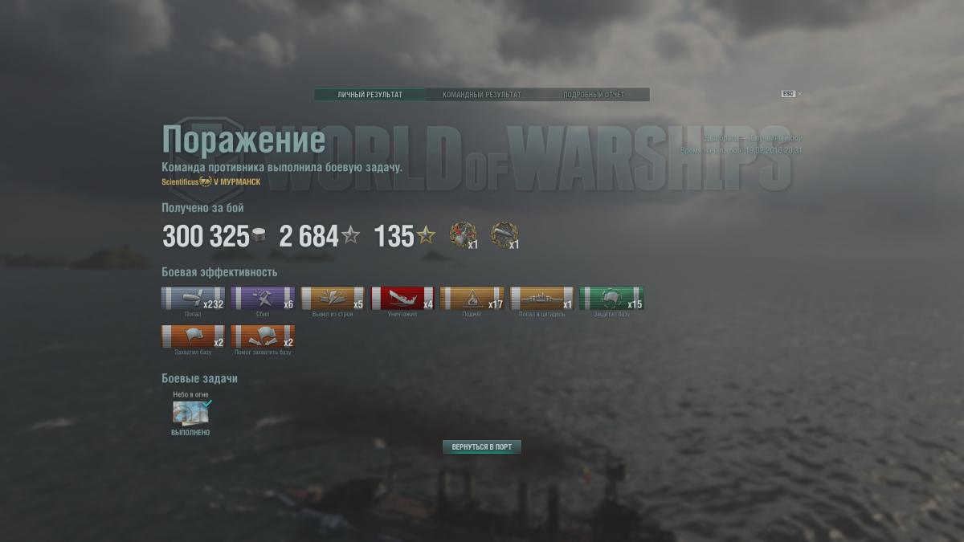
Task: Select the 'Попал в цитадель' citadel ribbon
Action: coord(542,299)
